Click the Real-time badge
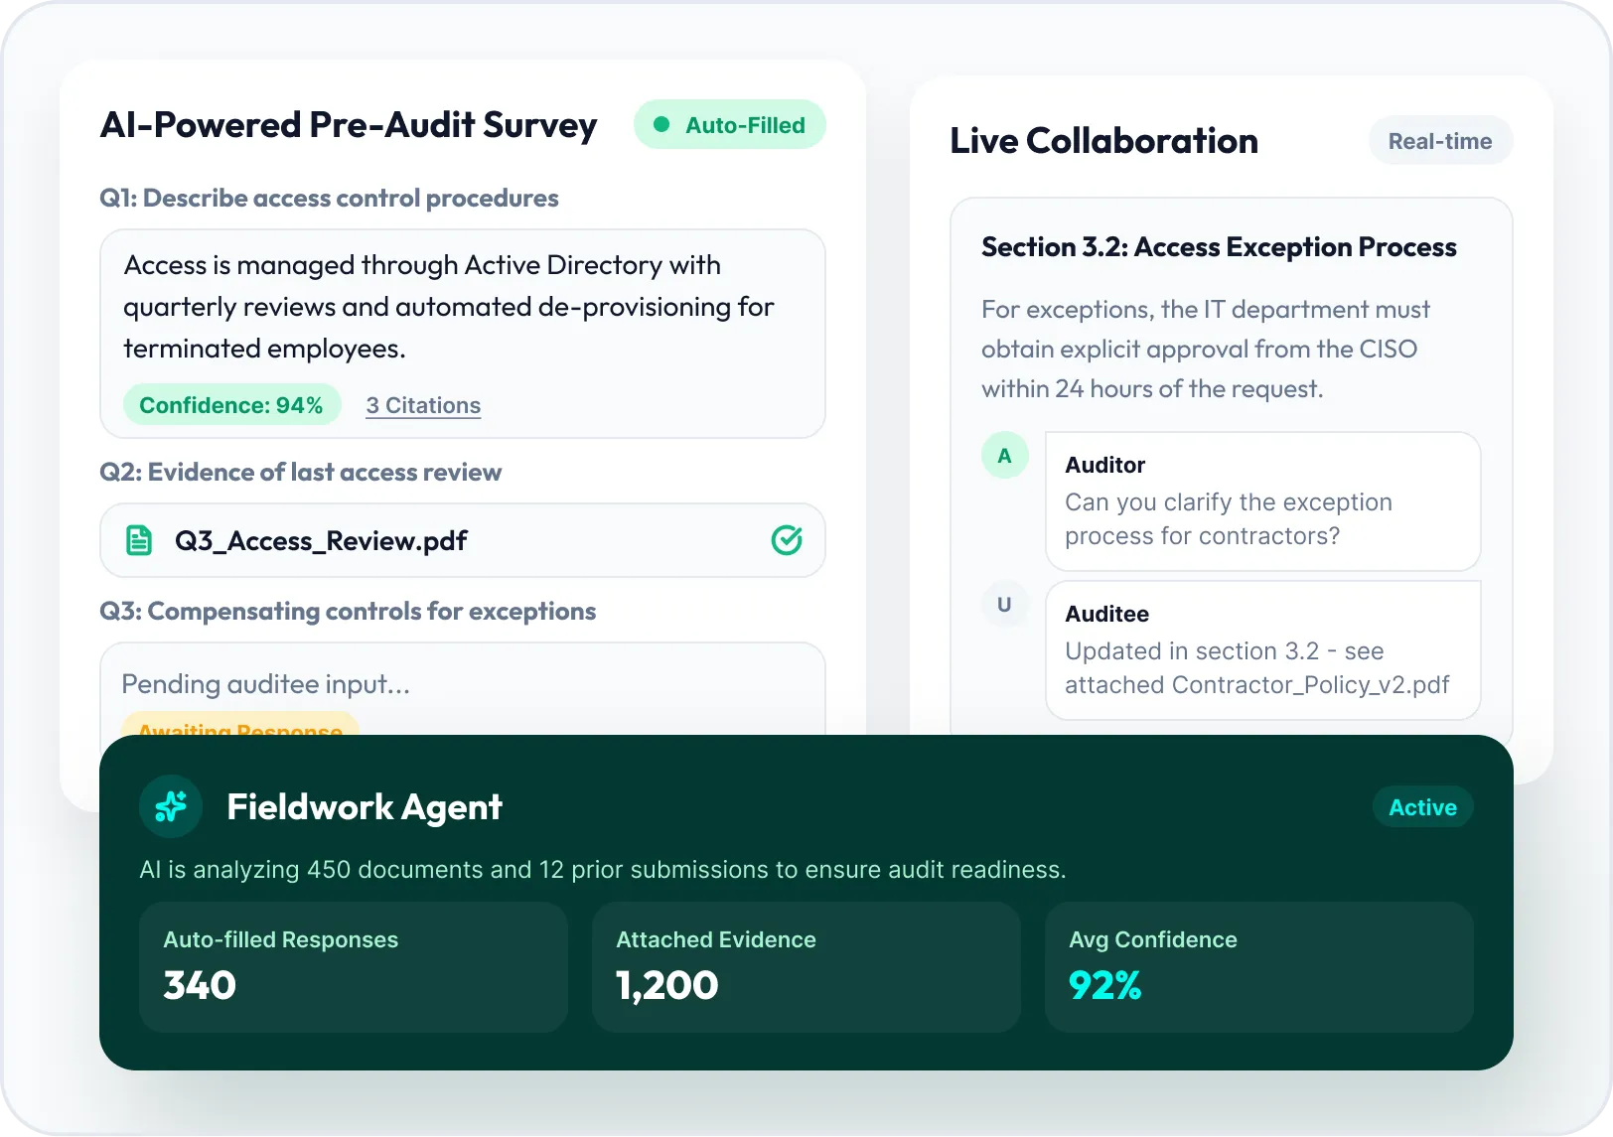Viewport: 1613px width, 1137px height. pos(1440,141)
